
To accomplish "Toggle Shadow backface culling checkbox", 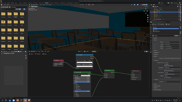I will point(165,64).
